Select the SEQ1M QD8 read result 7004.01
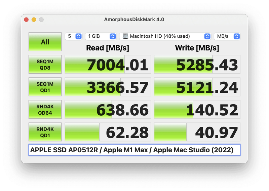Image resolution: width=269 pixels, height=191 pixels. 107,65
